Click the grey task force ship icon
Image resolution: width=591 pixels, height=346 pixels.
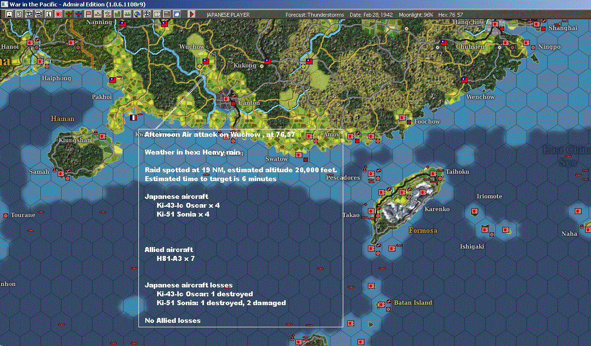pos(128,14)
